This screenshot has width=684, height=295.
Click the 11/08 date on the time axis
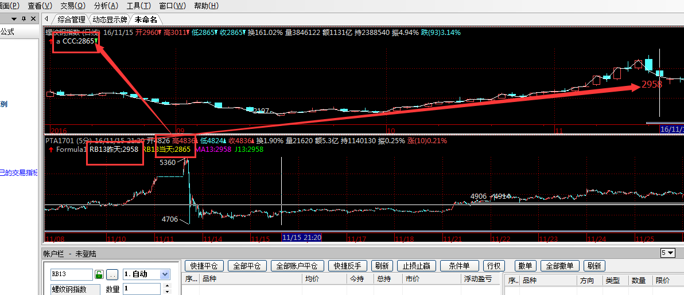pyautogui.click(x=56, y=239)
